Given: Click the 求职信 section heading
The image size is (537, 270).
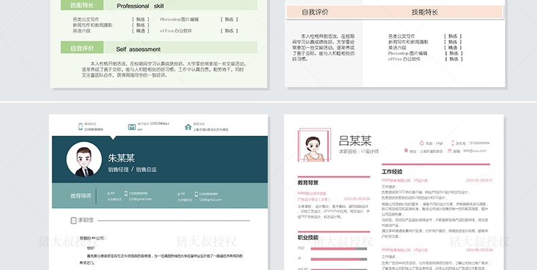Looking at the screenshot, I should (85, 220).
